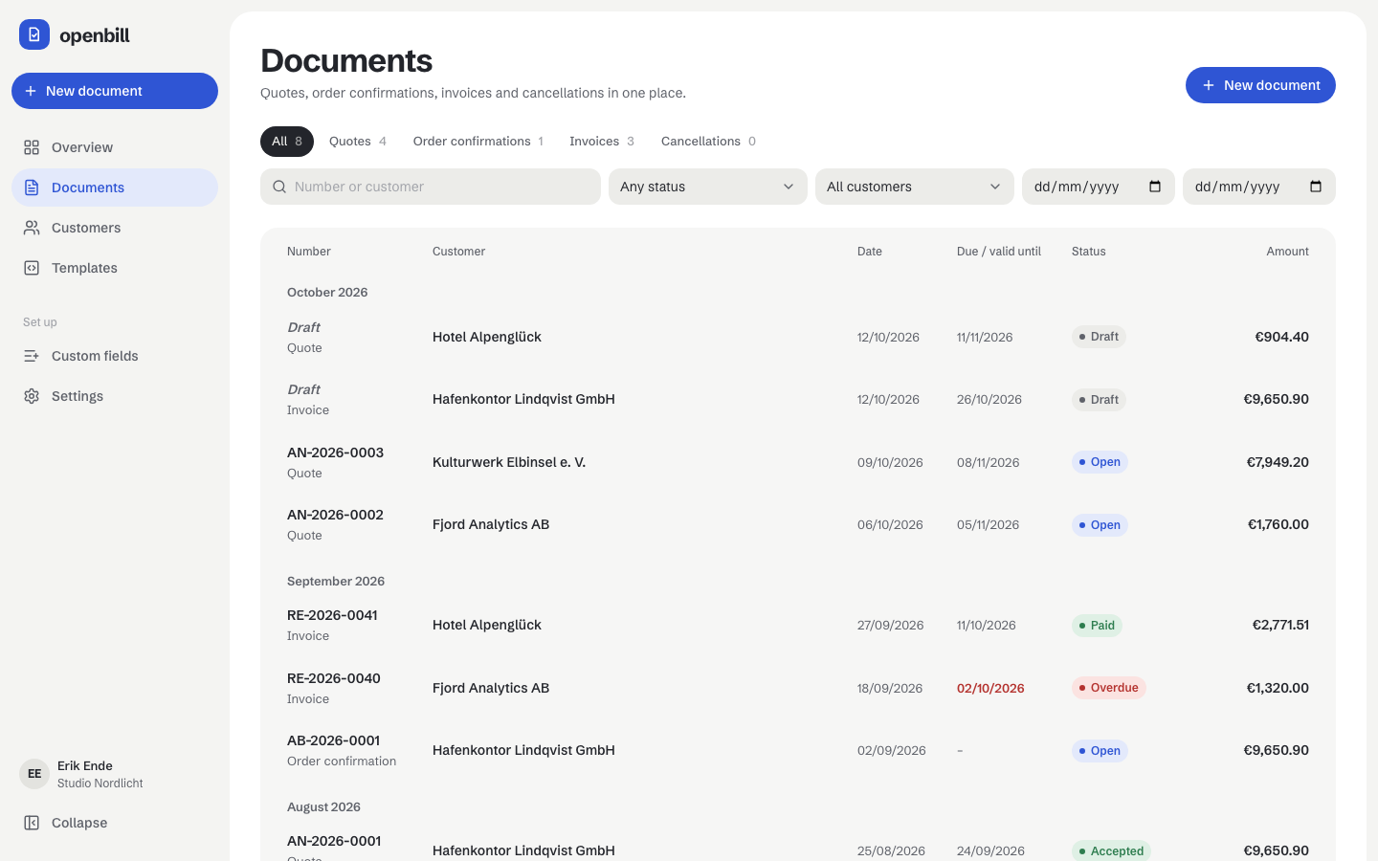Click the Customer column header
Screen dimensions: 1378x861
pyautogui.click(x=458, y=252)
